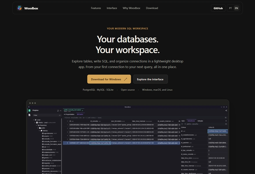The width and height of the screenshot is (255, 174).
Task: Click the chevron in the app's top left corner
Action: 29,107
